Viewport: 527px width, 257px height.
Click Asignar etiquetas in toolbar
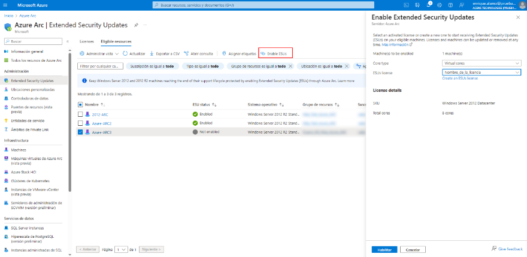239,53
